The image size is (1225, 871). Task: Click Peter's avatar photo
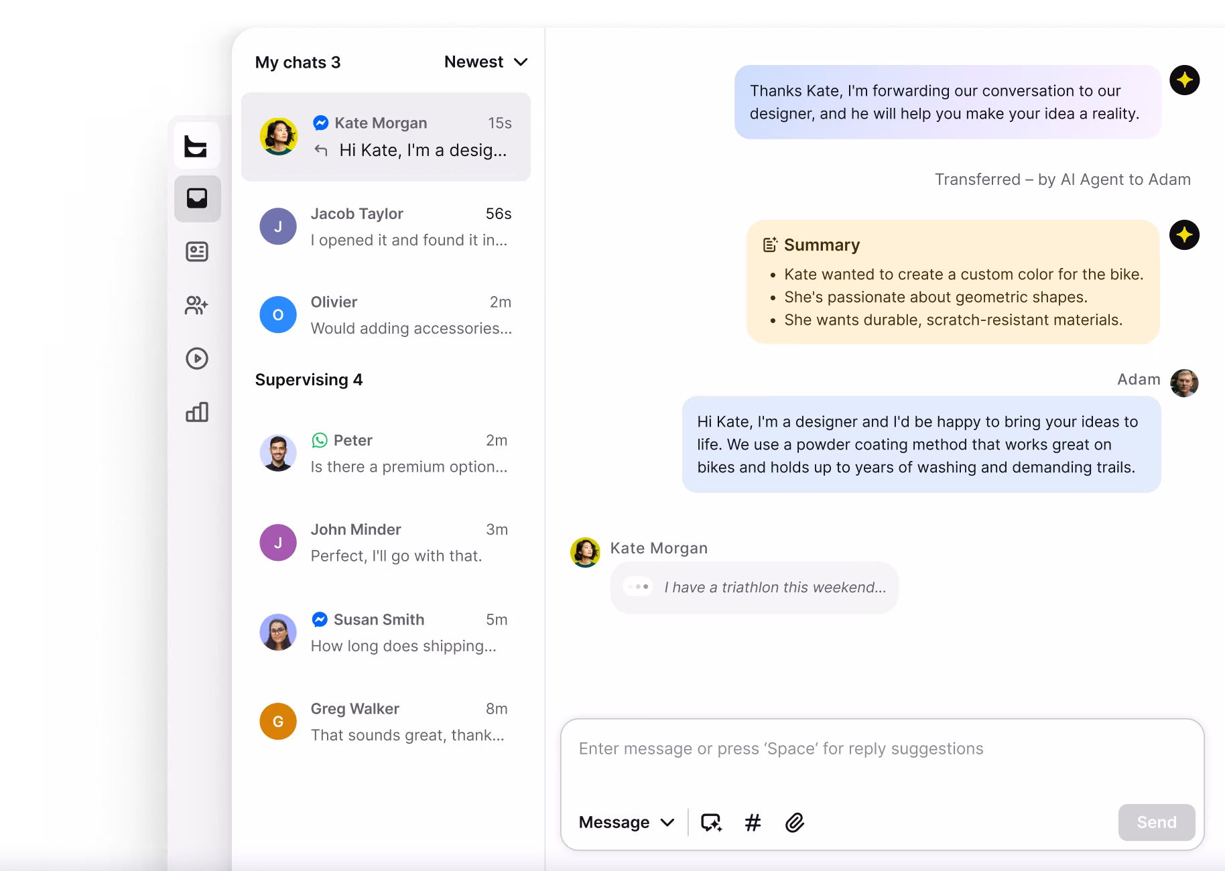pyautogui.click(x=278, y=453)
